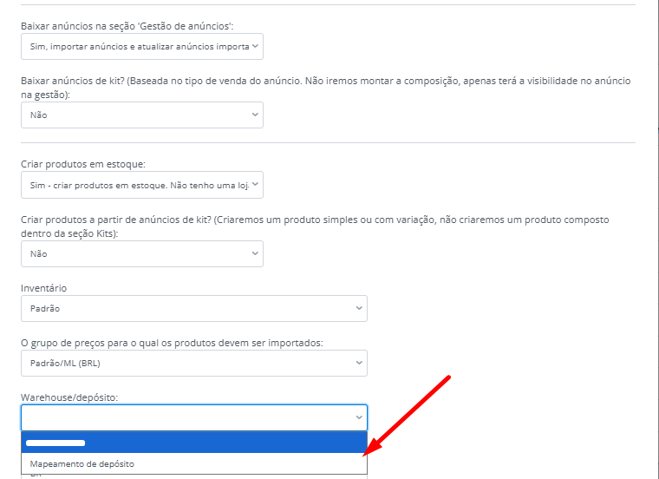The height and width of the screenshot is (479, 659).
Task: Open the 'Sim, importar anúncios' dropdown
Action: tap(139, 46)
